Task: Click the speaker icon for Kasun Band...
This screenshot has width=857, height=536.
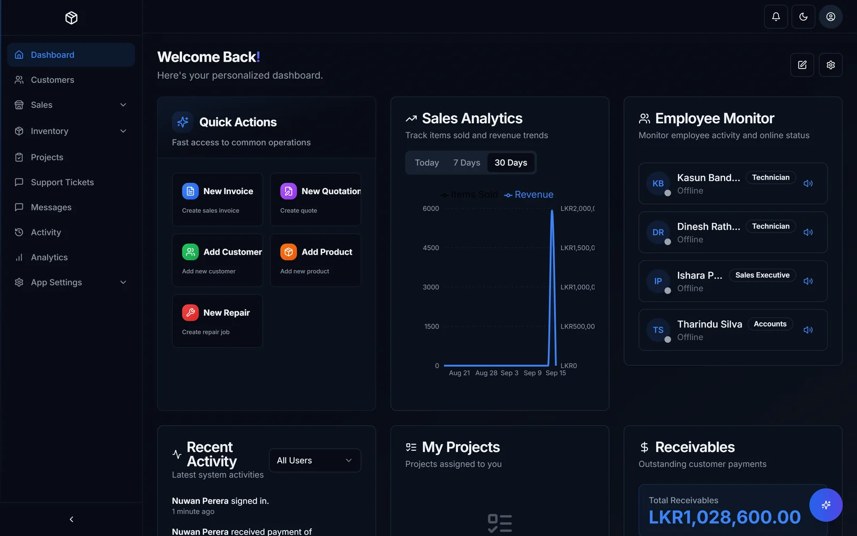Action: tap(808, 183)
